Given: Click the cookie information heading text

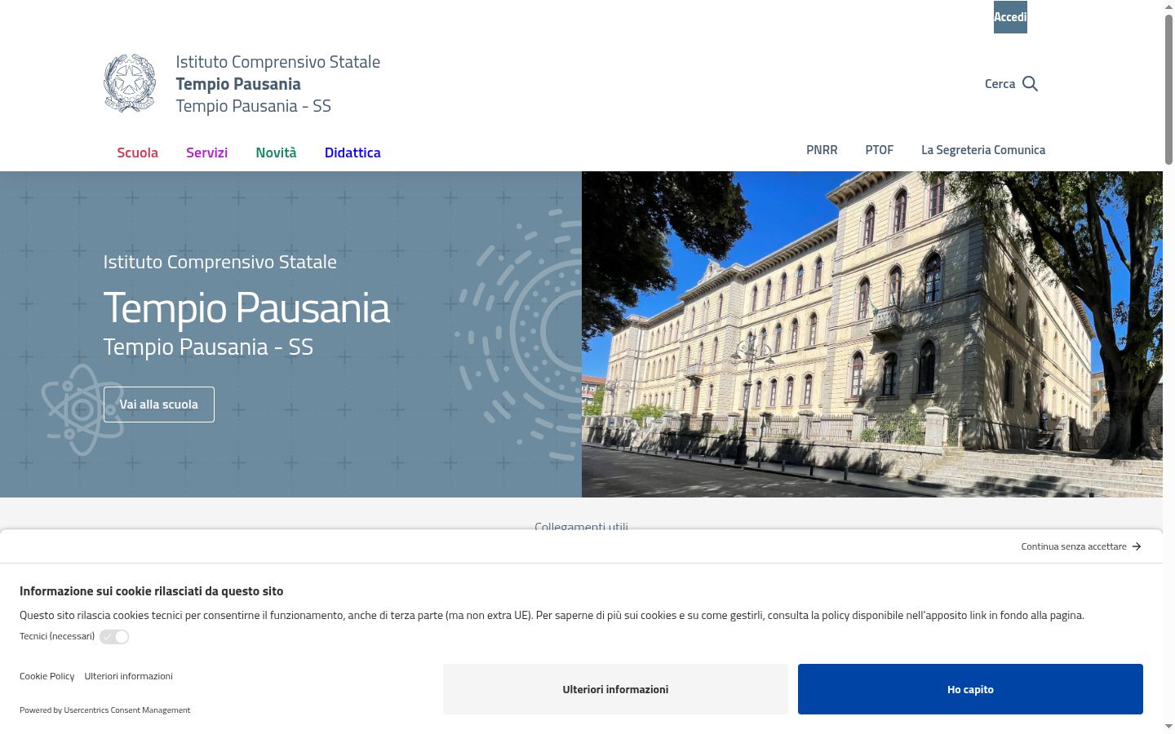Looking at the screenshot, I should (x=152, y=591).
